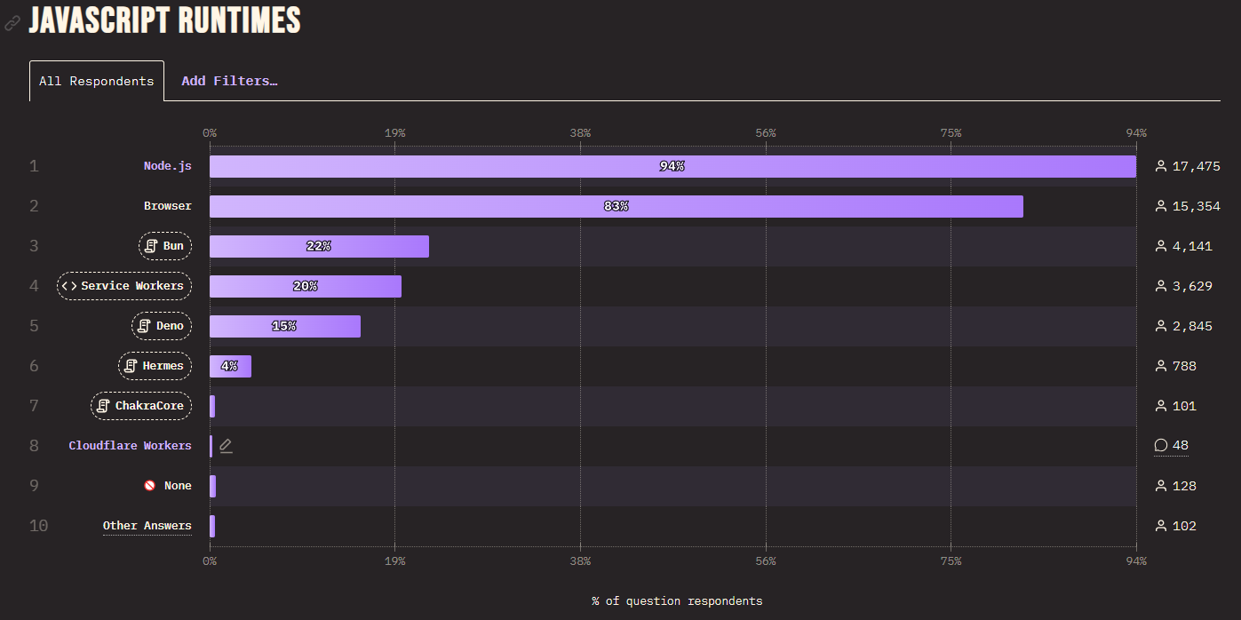Select the All Respondents tab

pyautogui.click(x=97, y=81)
